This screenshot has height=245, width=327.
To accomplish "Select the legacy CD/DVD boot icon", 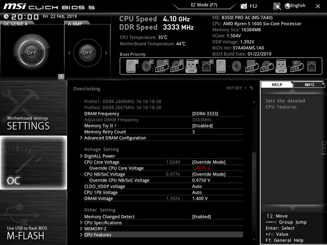I will 236,66.
